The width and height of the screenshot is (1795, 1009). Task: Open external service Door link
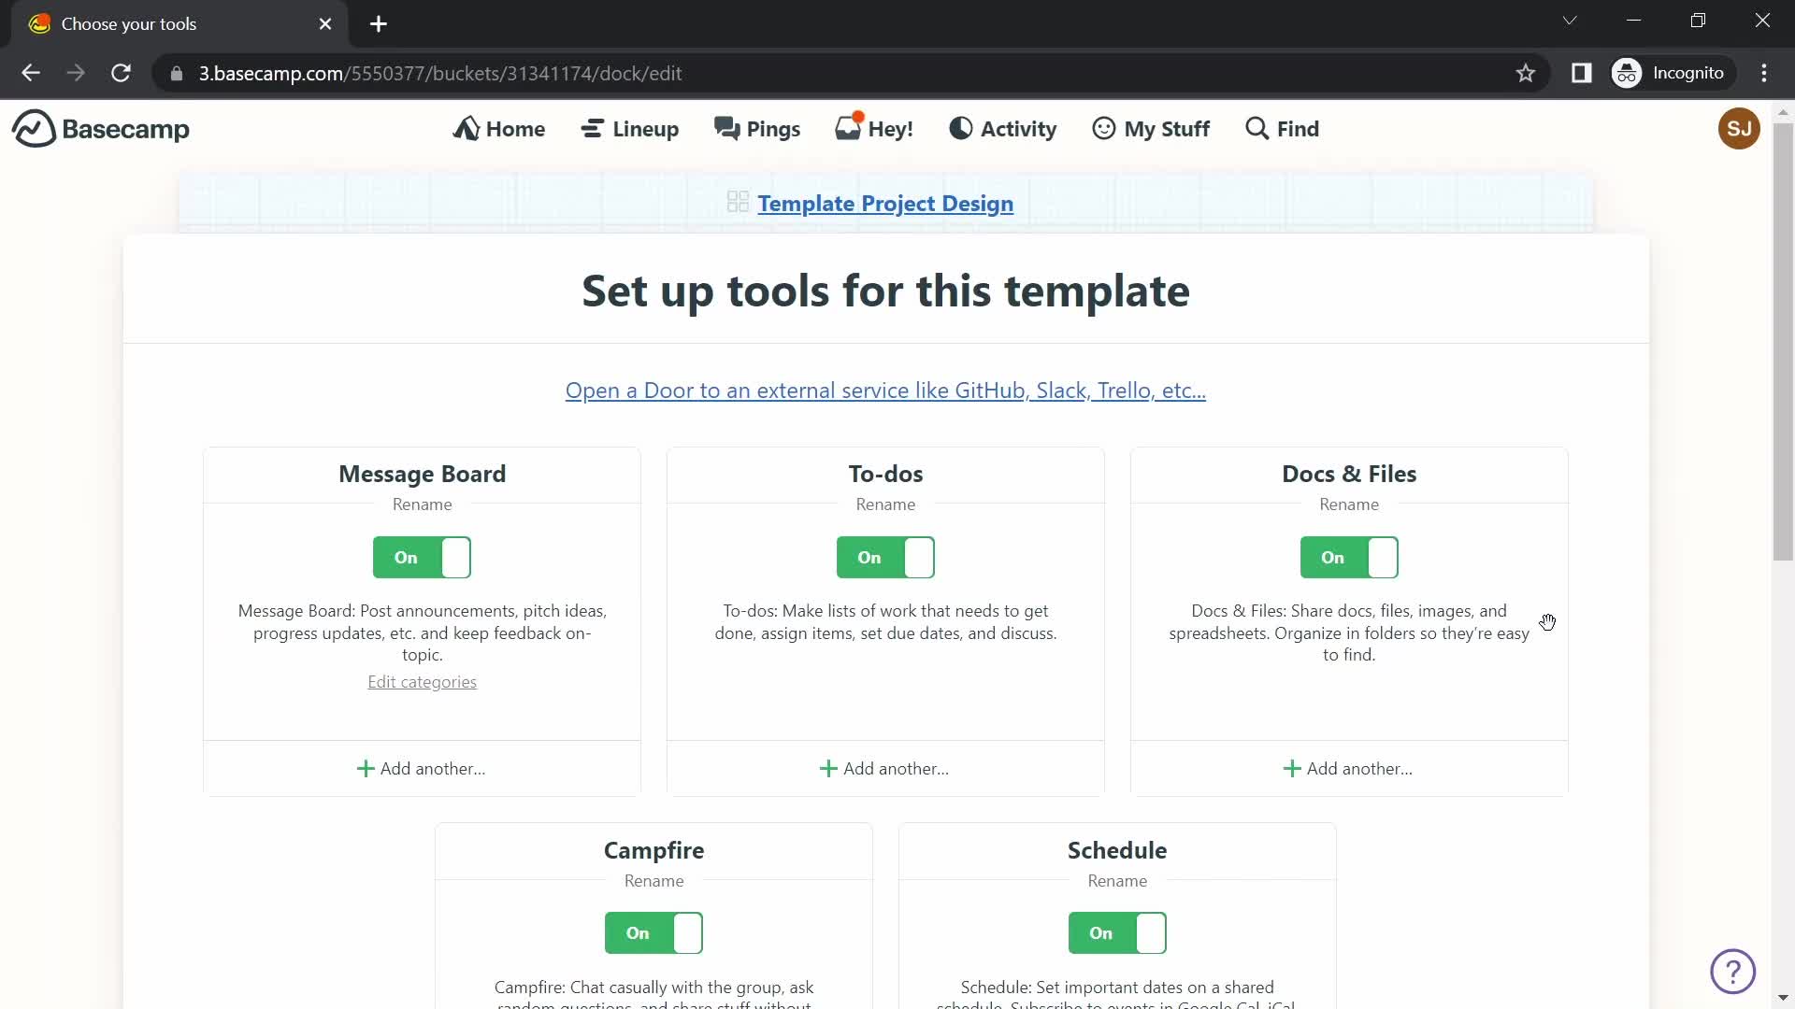click(883, 390)
